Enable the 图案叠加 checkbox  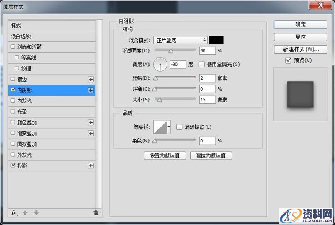13,144
